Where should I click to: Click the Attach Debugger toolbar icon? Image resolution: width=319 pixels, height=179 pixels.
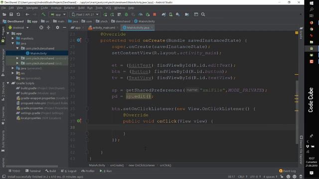(x=148, y=14)
